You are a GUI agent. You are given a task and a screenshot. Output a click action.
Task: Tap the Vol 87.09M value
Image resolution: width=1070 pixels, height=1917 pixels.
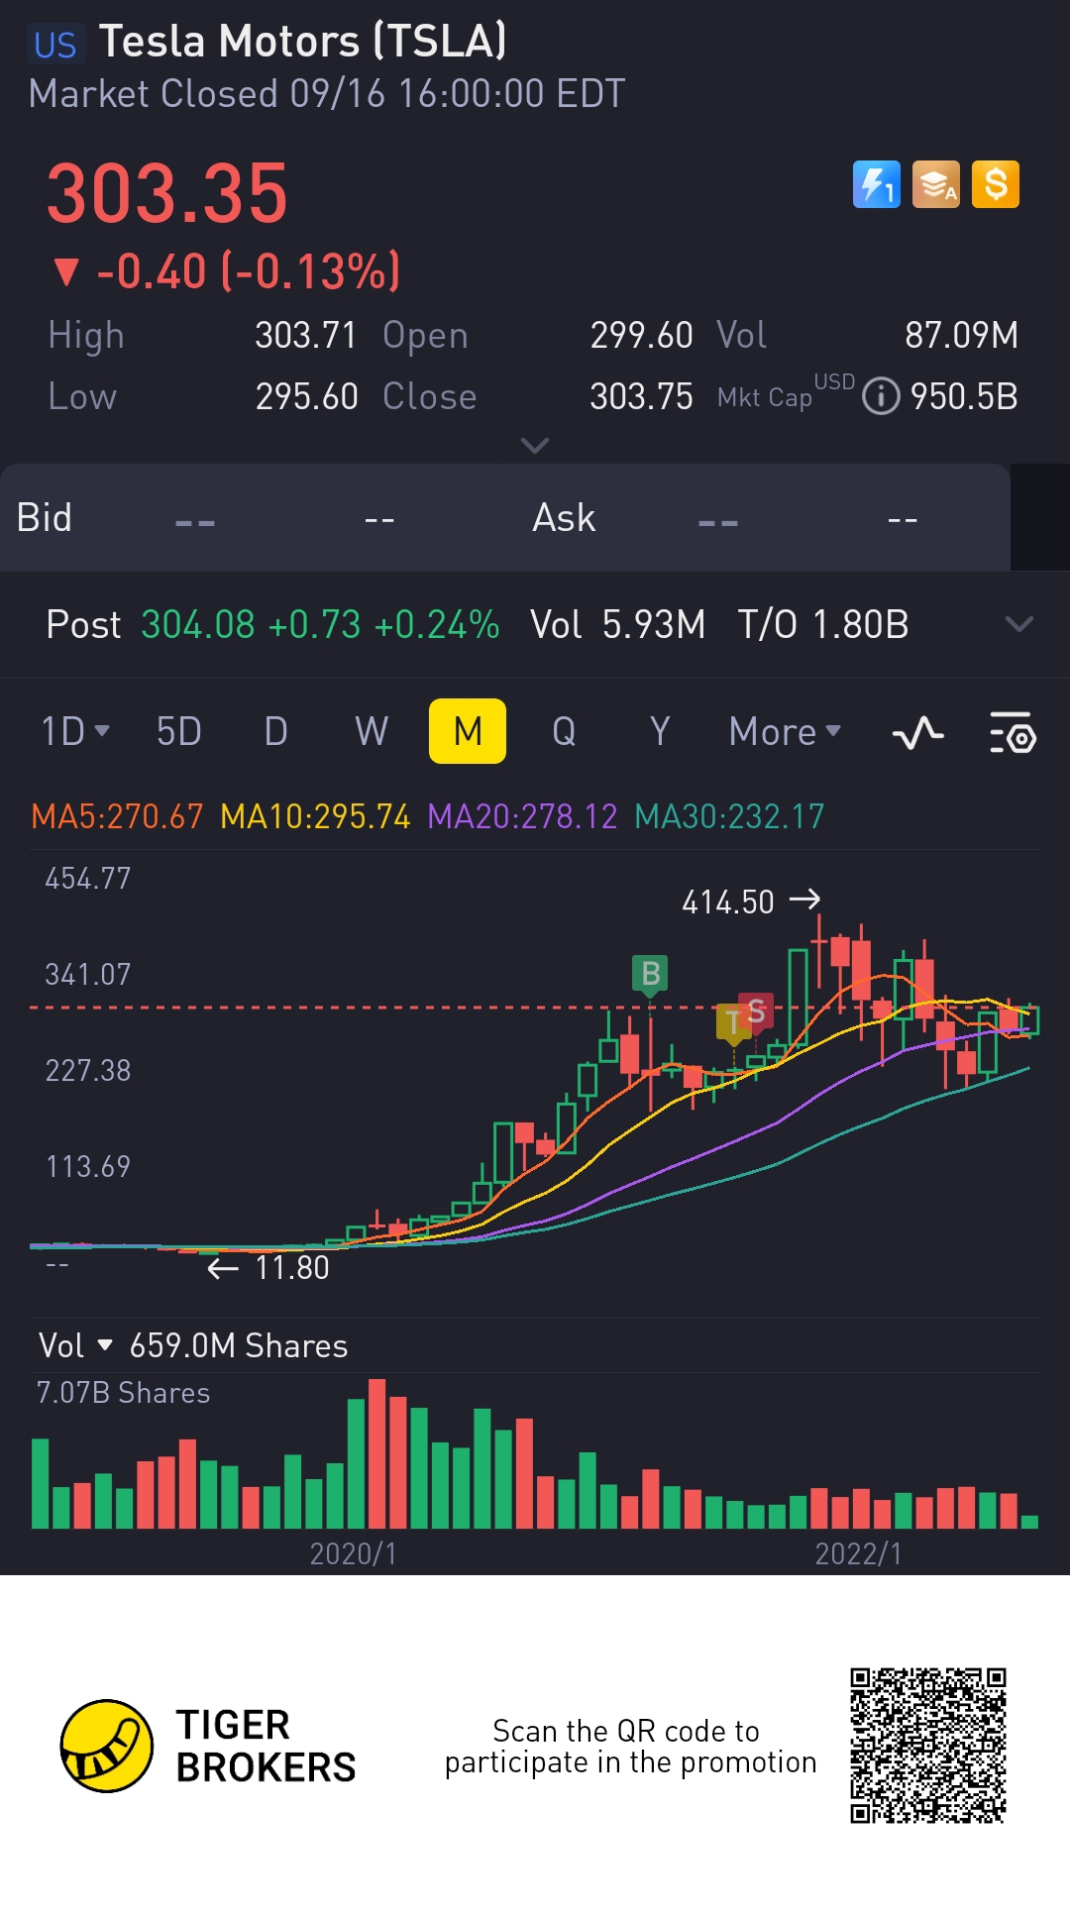pyautogui.click(x=961, y=335)
